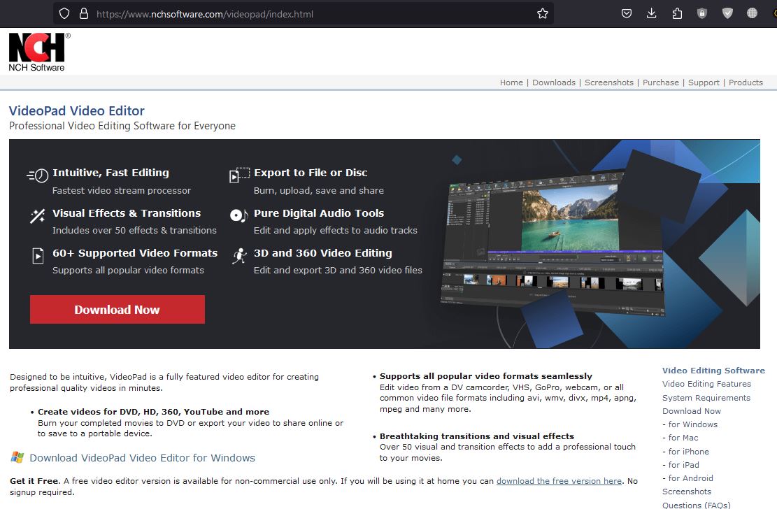
Task: Click '3D and 360 Video Editing' feature title
Action: click(x=322, y=253)
